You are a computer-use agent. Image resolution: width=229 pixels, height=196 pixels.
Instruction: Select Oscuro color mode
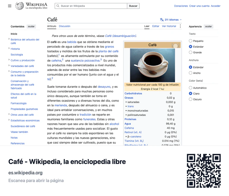190,99
